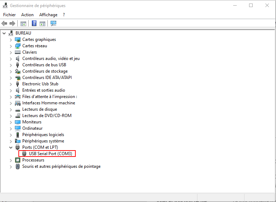Click the Périphériques logiciels icon
Screen dimensions: 276x202
click(18, 135)
